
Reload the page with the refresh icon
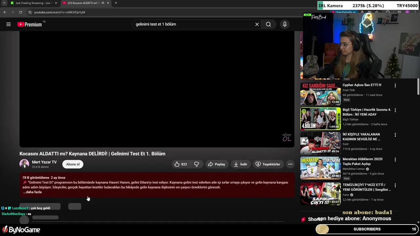click(x=20, y=12)
